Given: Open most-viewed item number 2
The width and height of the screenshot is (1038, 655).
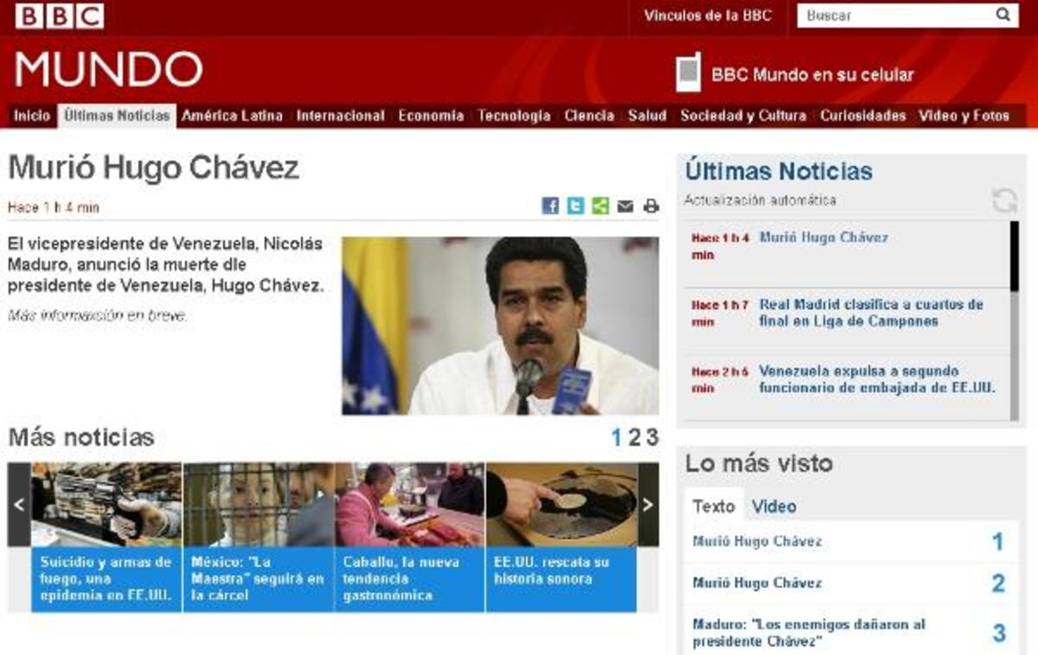Looking at the screenshot, I should 757,583.
